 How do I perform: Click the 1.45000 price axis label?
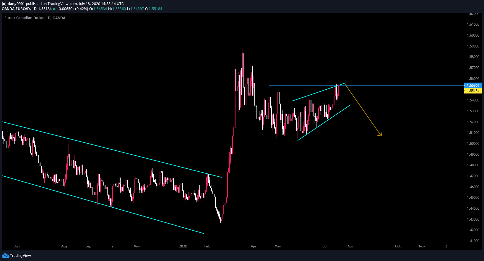pyautogui.click(x=473, y=198)
